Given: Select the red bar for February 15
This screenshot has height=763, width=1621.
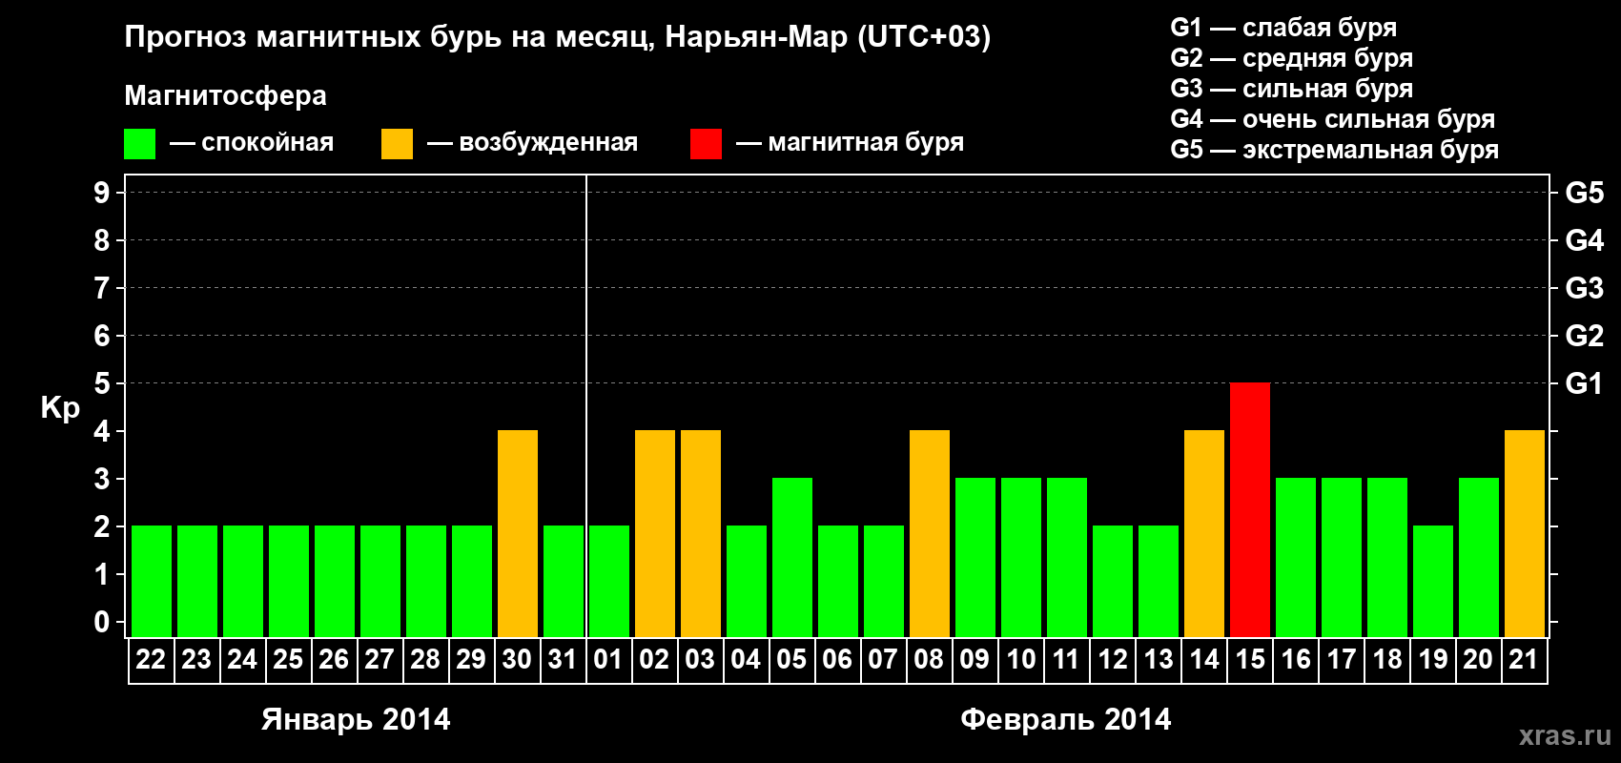Looking at the screenshot, I should [x=1250, y=509].
